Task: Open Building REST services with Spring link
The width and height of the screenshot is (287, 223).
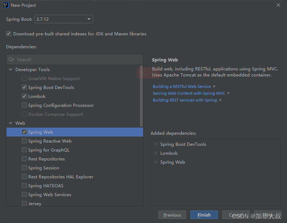Action: [x=185, y=100]
